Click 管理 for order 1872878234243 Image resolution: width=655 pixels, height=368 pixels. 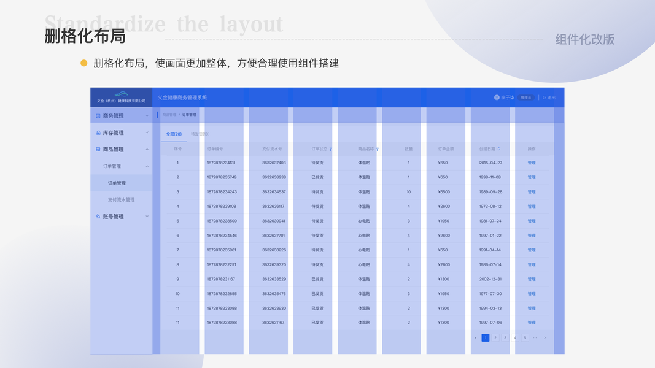[x=532, y=192]
